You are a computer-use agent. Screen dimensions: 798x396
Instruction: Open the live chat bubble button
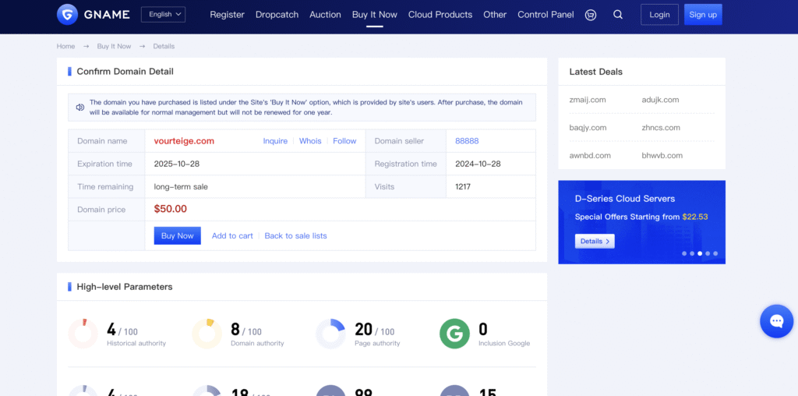click(x=777, y=321)
